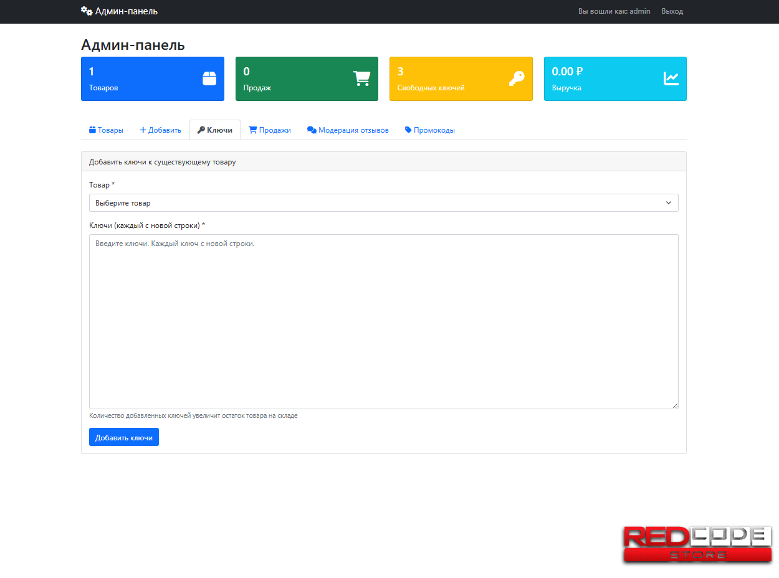
Task: Open the Модерация отзывов tab
Action: (x=348, y=130)
